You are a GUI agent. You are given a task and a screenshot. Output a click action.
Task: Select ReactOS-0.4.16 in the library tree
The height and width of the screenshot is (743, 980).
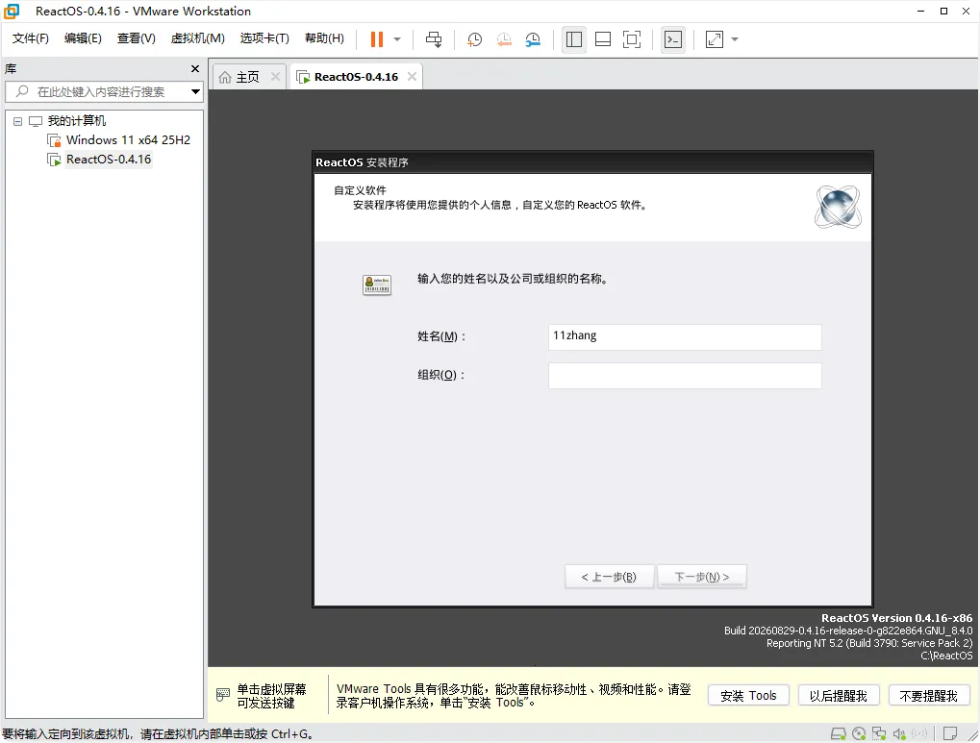[x=109, y=160]
